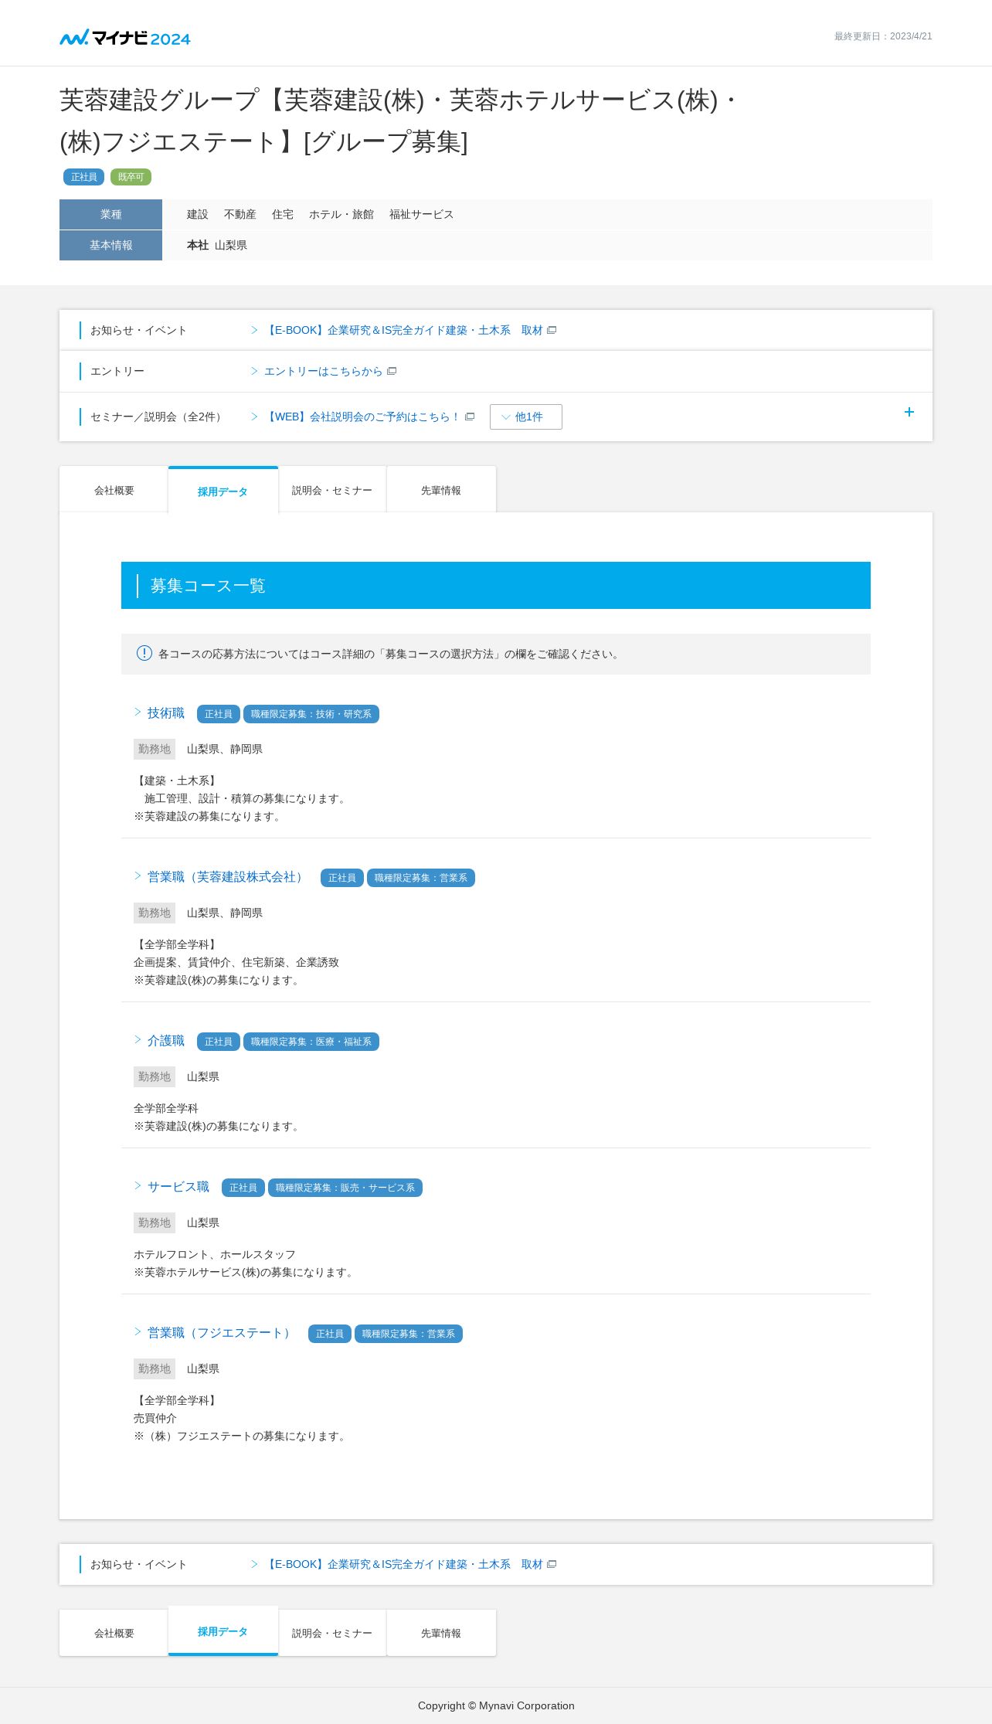The image size is (992, 1724).
Task: Click 既卒可 badge under company title
Action: click(131, 177)
